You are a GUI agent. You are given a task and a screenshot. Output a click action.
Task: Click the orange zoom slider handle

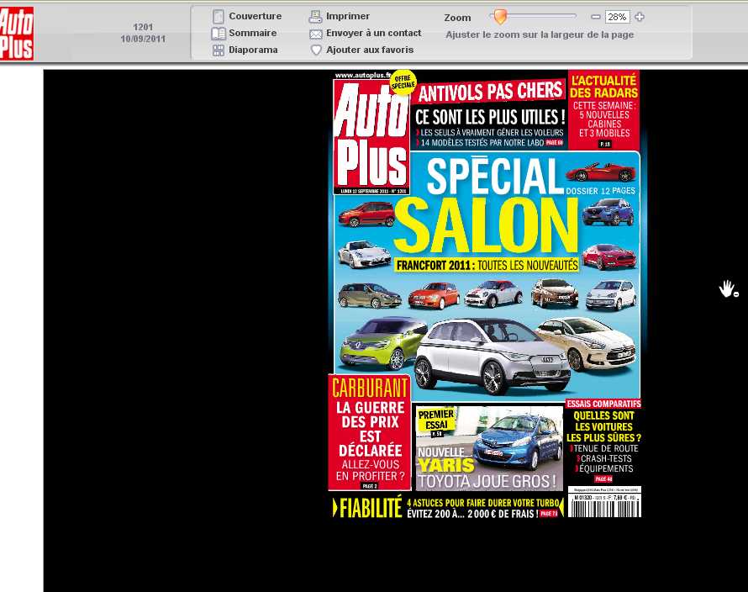(500, 16)
